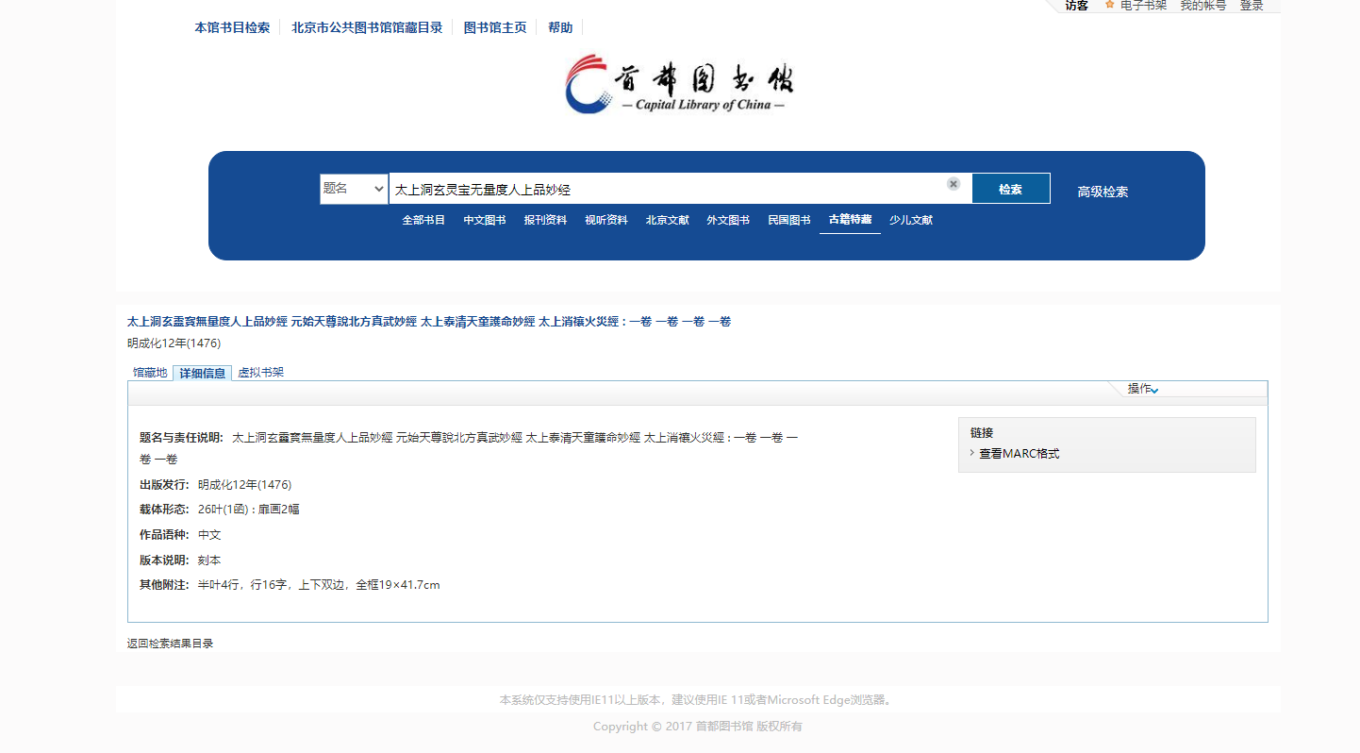The image size is (1360, 753).
Task: Choose the 少儿文献 category filter
Action: 911,220
